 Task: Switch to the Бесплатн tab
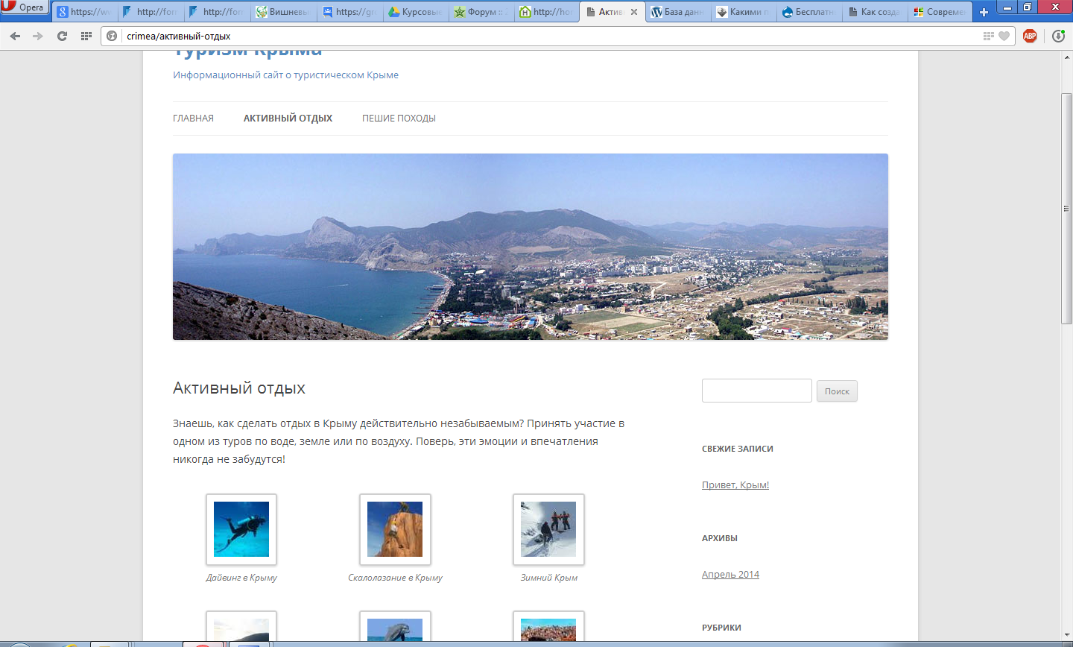click(x=809, y=12)
